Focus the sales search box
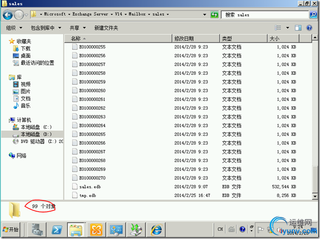 pyautogui.click(x=265, y=15)
